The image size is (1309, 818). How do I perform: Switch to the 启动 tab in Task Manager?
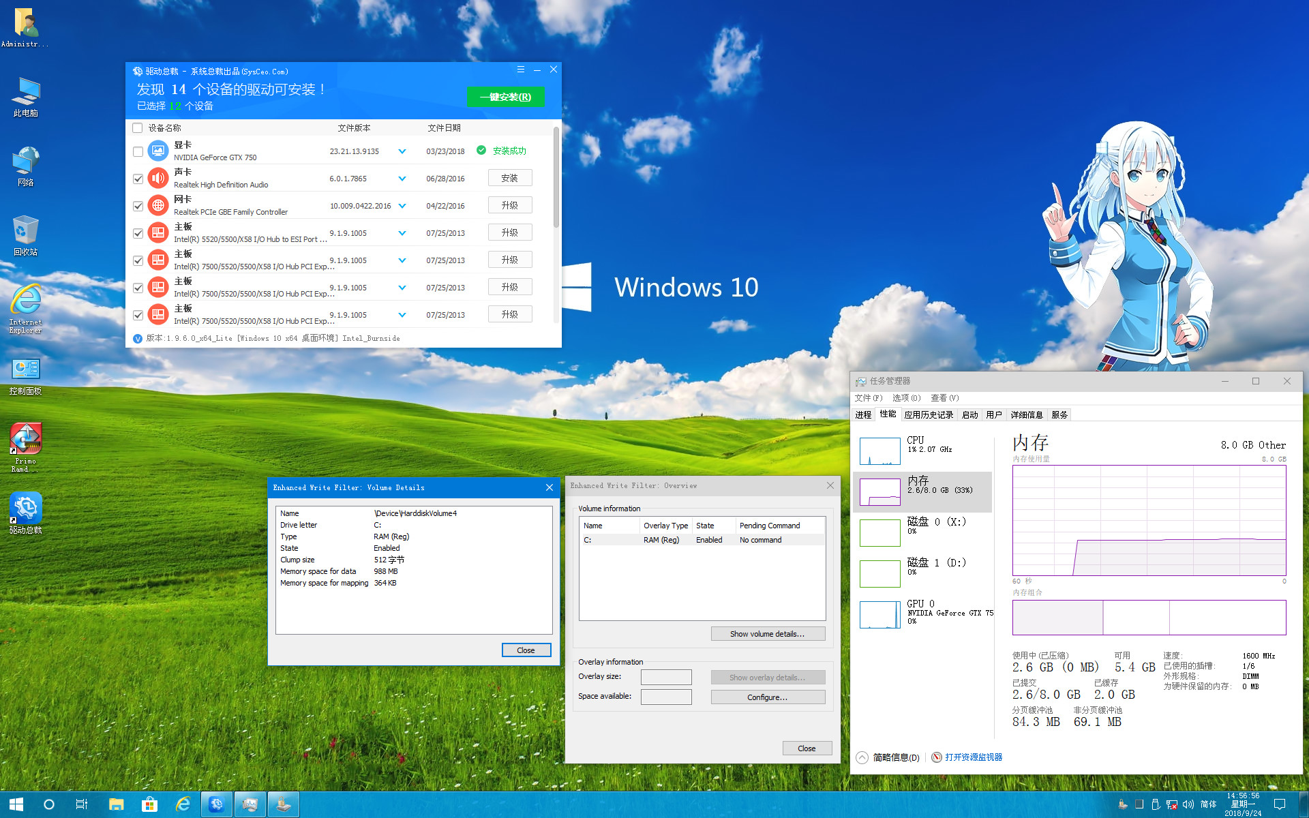coord(969,414)
